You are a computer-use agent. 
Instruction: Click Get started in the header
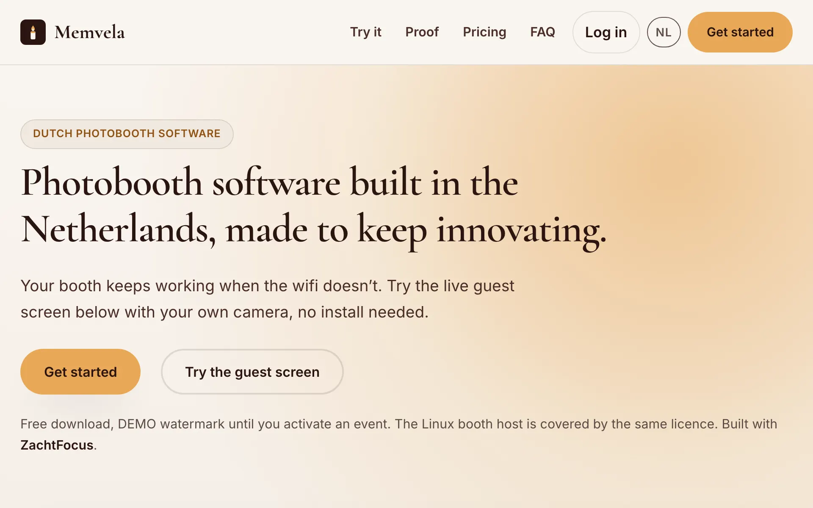[x=740, y=32]
